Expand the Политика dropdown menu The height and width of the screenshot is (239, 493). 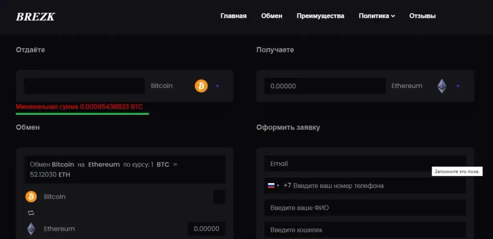[x=376, y=16]
